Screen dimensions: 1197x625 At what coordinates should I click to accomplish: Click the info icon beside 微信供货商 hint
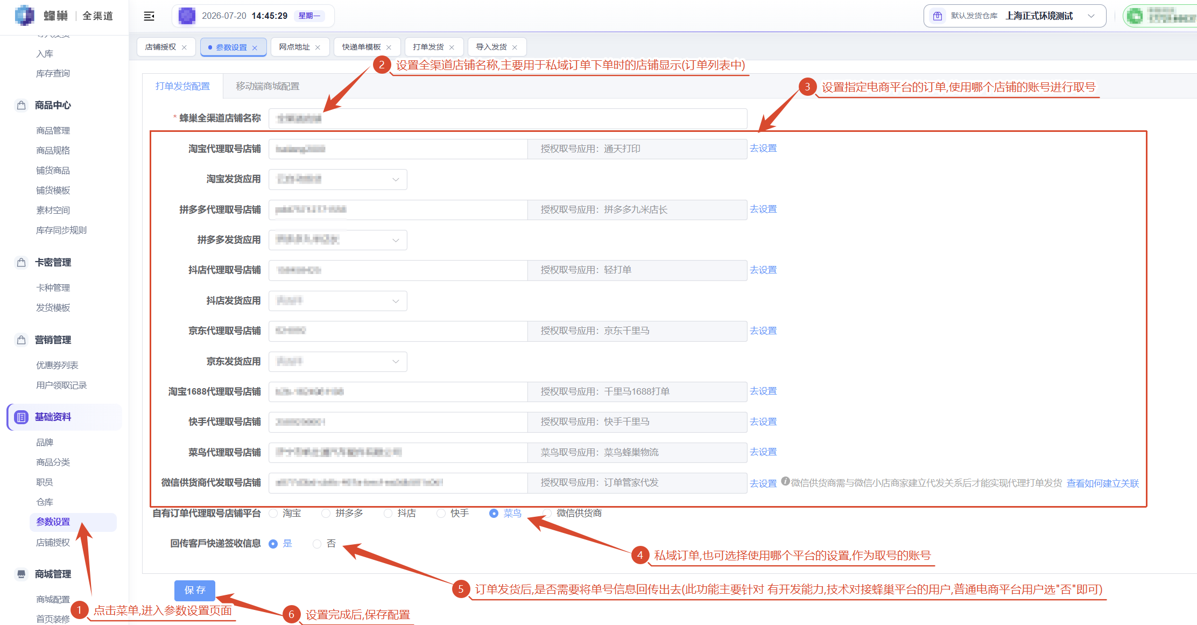click(785, 481)
